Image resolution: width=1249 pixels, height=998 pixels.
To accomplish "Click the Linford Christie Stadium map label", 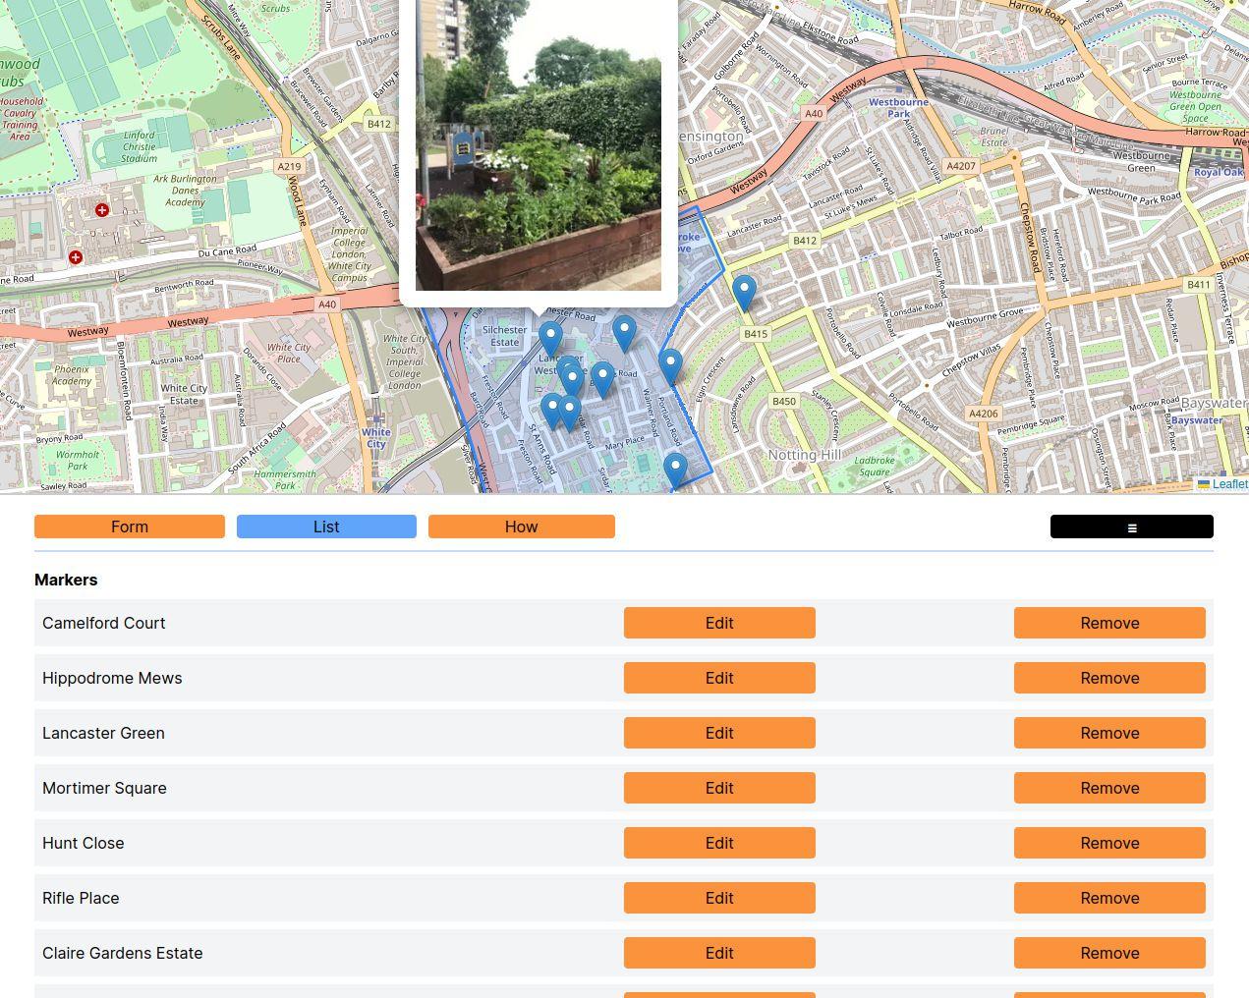I will click(x=140, y=146).
